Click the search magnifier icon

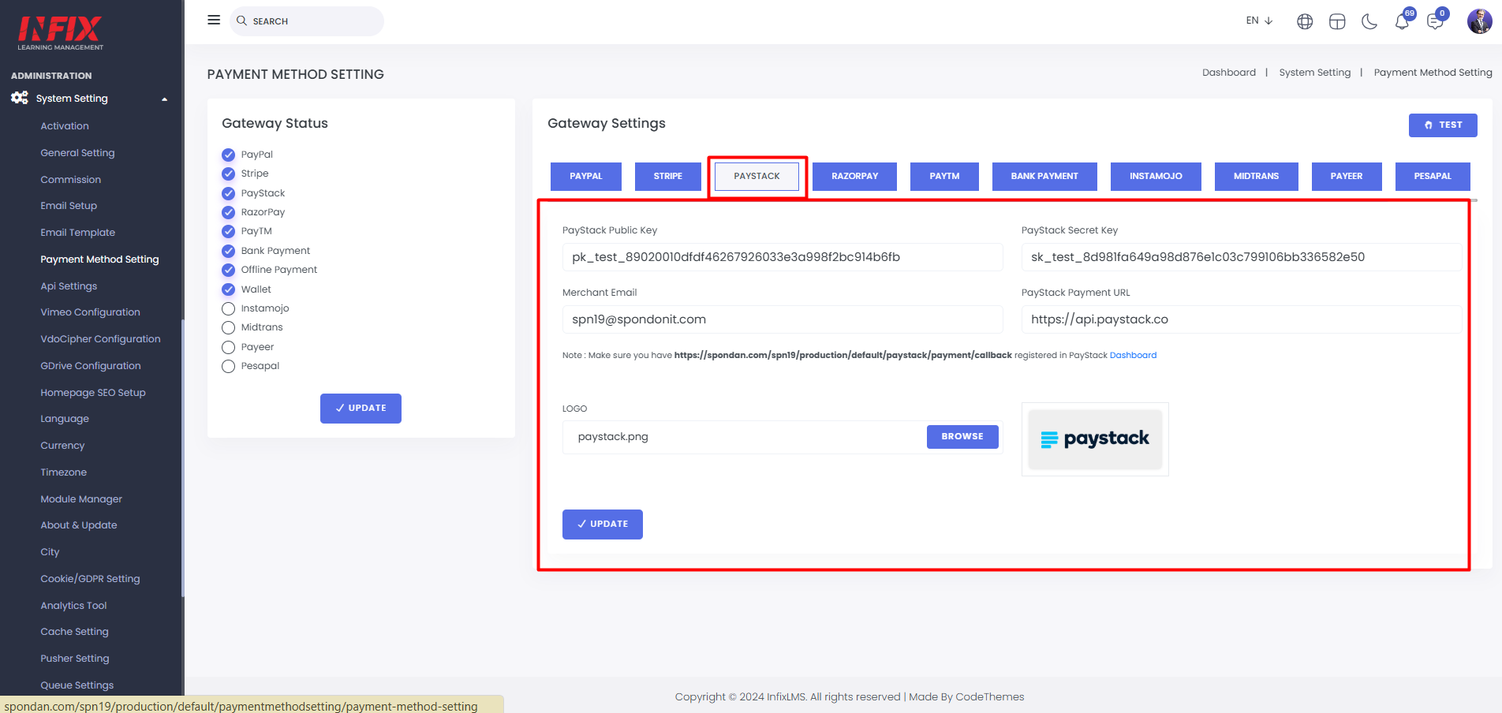pyautogui.click(x=241, y=21)
